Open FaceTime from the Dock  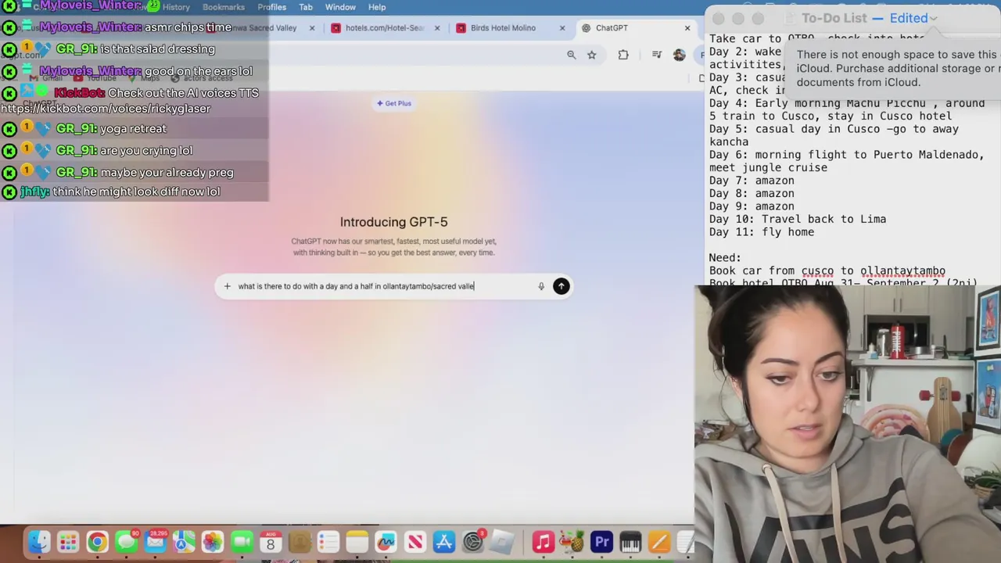[x=242, y=542]
